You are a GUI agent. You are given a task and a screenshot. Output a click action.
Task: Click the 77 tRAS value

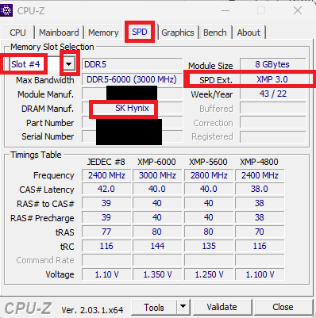pyautogui.click(x=106, y=232)
